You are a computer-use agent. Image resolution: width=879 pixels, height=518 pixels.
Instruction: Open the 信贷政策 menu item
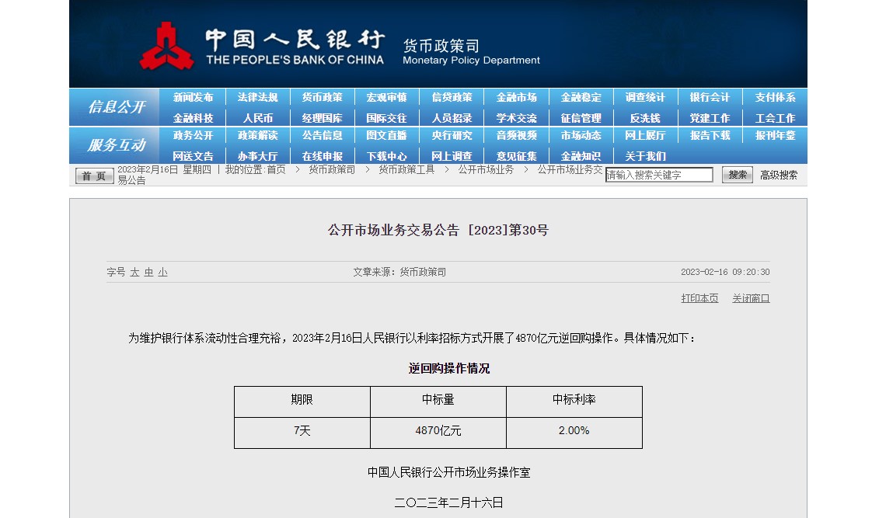pyautogui.click(x=452, y=97)
